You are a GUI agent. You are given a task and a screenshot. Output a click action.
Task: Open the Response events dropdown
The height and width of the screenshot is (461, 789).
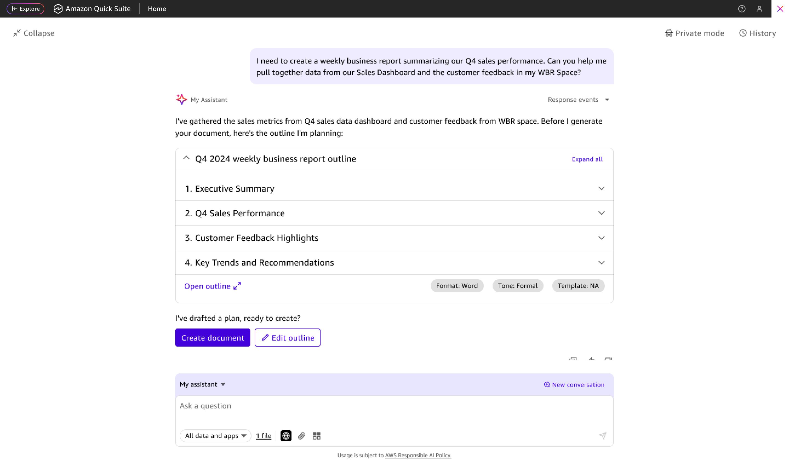click(578, 100)
